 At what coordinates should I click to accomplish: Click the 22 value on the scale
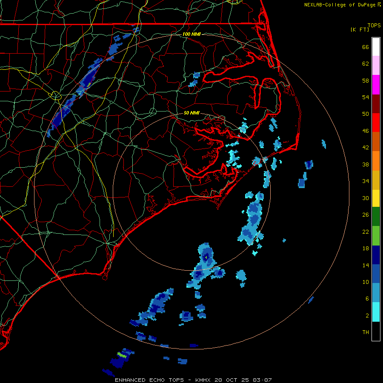tap(366, 232)
